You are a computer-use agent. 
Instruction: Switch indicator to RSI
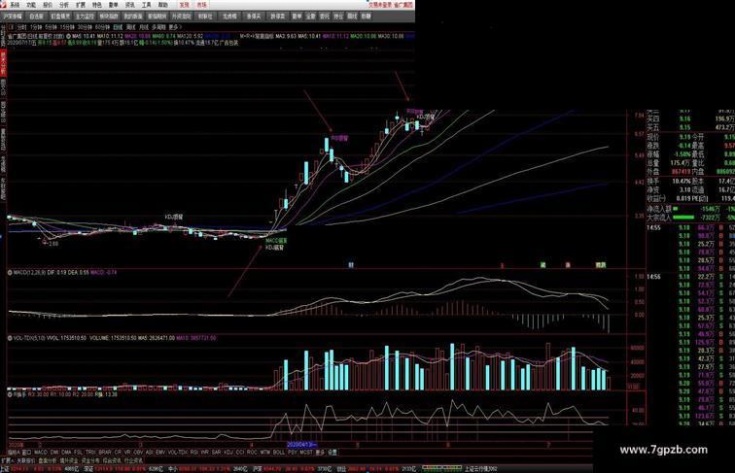pos(194,453)
